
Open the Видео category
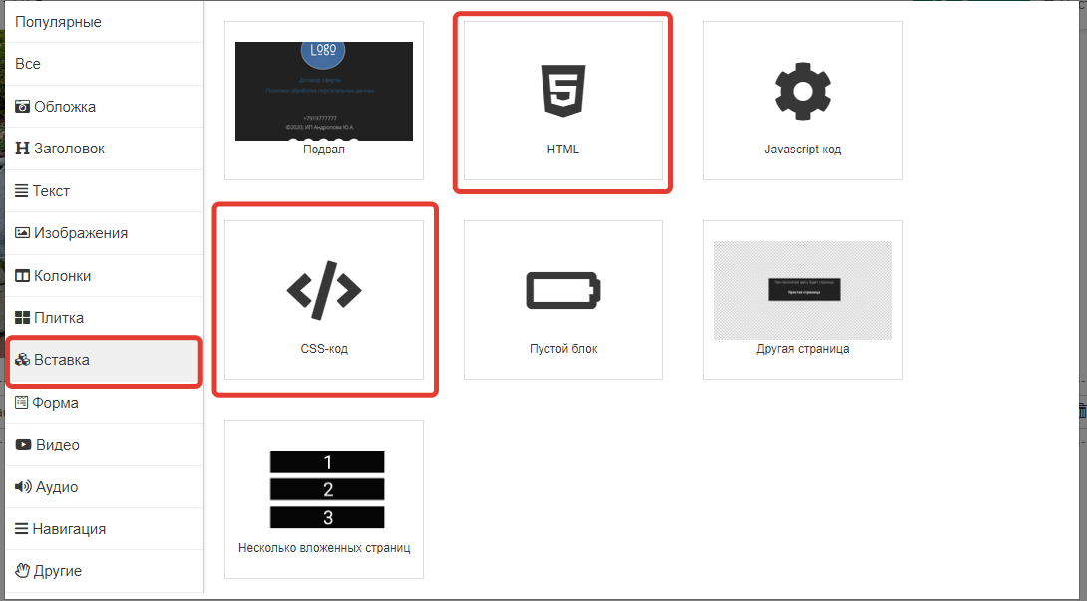tap(104, 445)
